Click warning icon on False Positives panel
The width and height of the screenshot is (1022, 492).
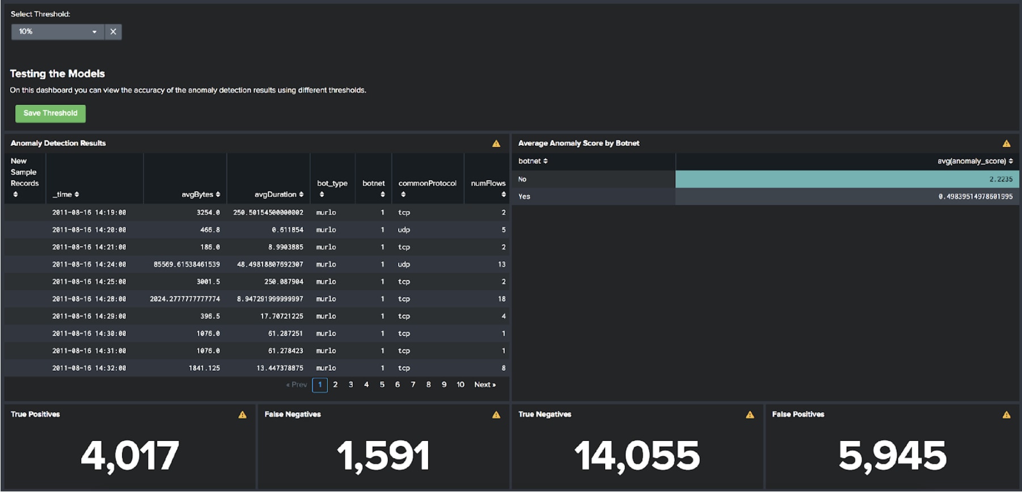tap(1006, 415)
